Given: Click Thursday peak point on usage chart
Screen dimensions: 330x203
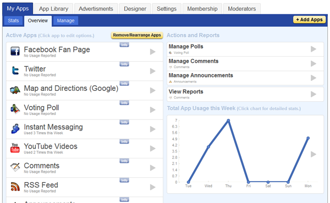Looking at the screenshot, I should (x=228, y=120).
